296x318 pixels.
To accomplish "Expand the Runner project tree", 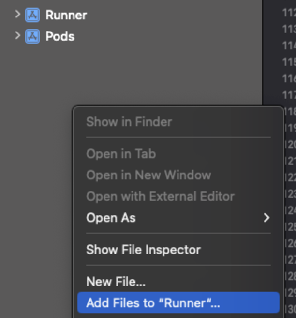I will (x=18, y=14).
